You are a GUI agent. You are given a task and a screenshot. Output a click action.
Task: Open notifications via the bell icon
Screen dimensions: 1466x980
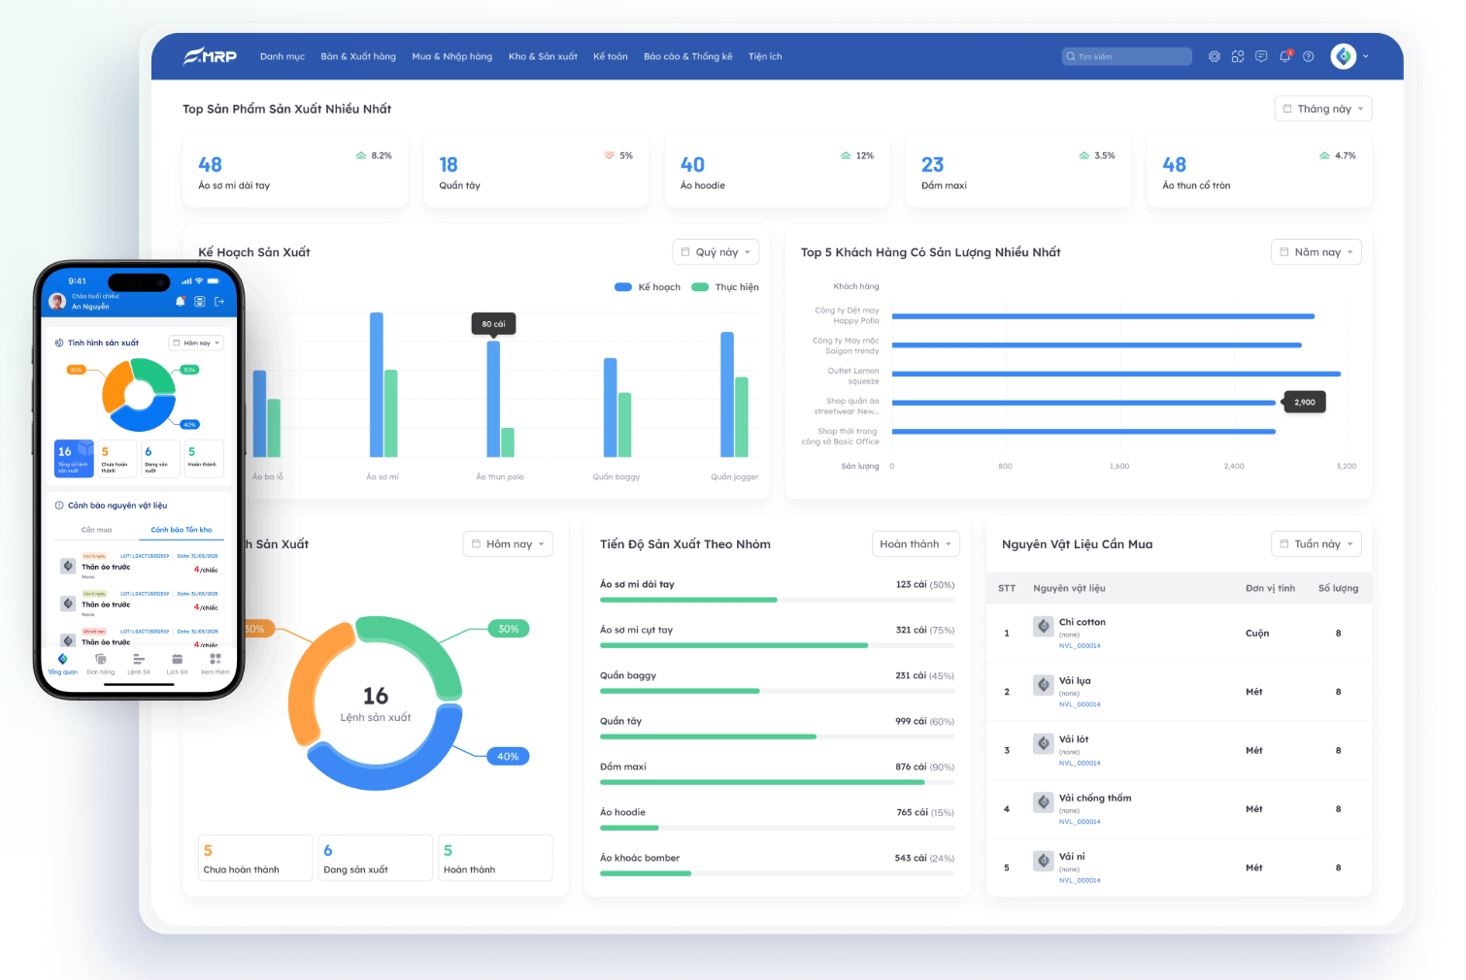pyautogui.click(x=1284, y=56)
